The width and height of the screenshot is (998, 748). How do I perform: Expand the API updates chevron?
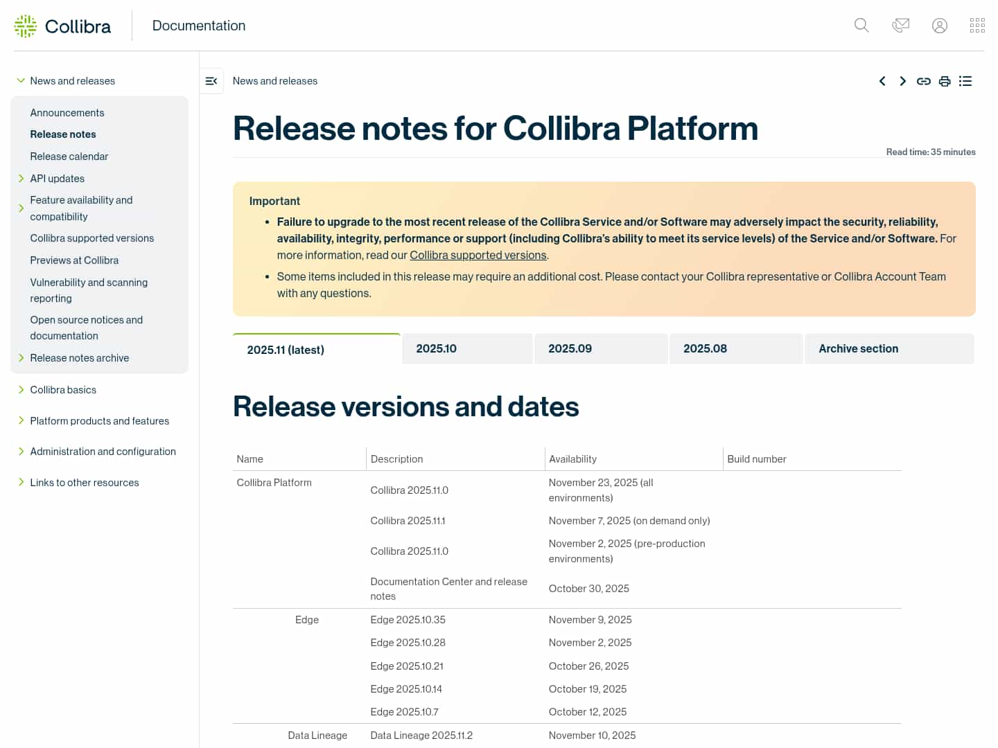coord(21,179)
